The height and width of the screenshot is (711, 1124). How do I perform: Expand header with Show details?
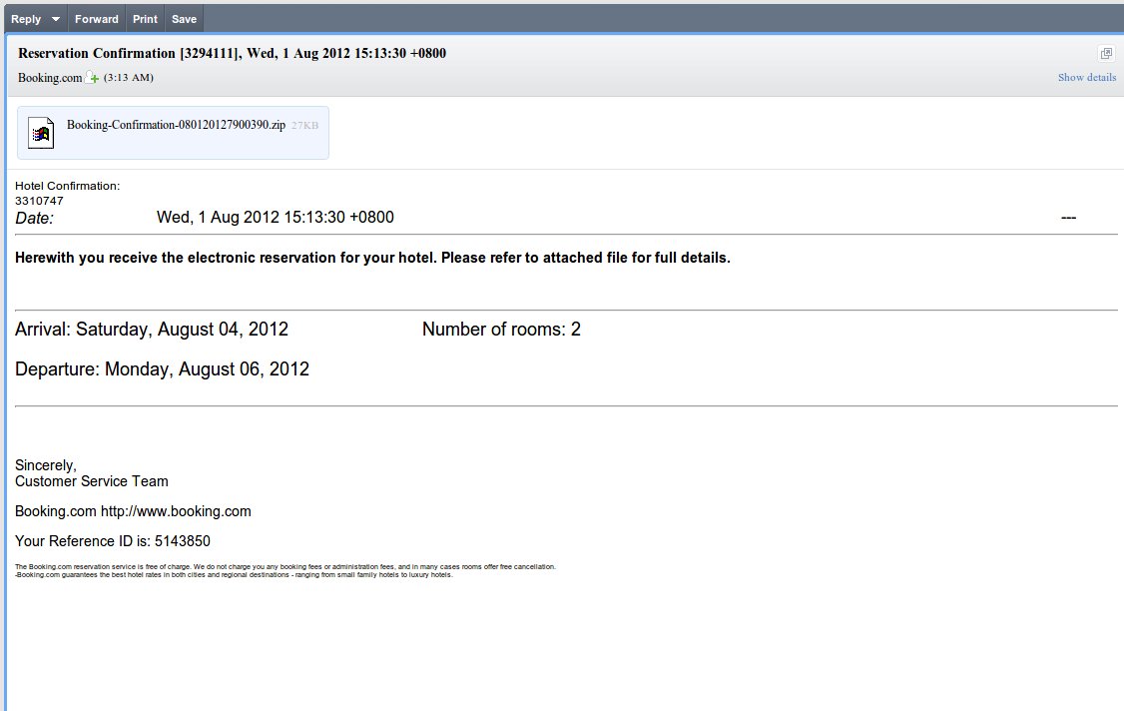(x=1087, y=77)
